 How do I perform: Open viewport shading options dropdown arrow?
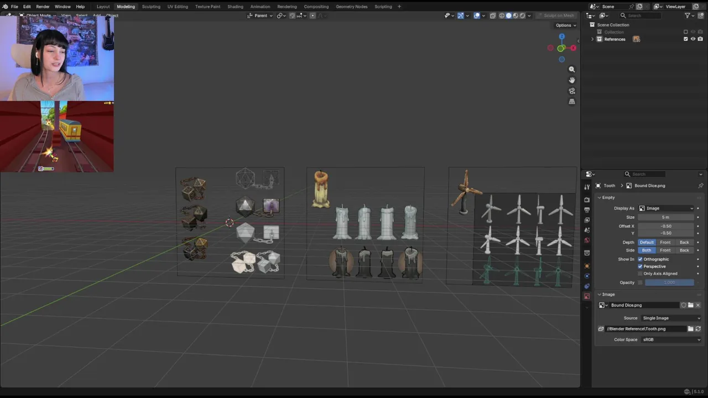529,15
